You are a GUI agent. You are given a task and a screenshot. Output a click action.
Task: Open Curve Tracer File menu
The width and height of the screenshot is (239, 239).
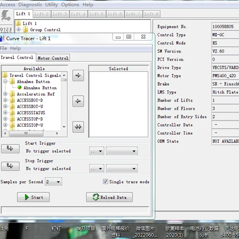click(x=3, y=48)
